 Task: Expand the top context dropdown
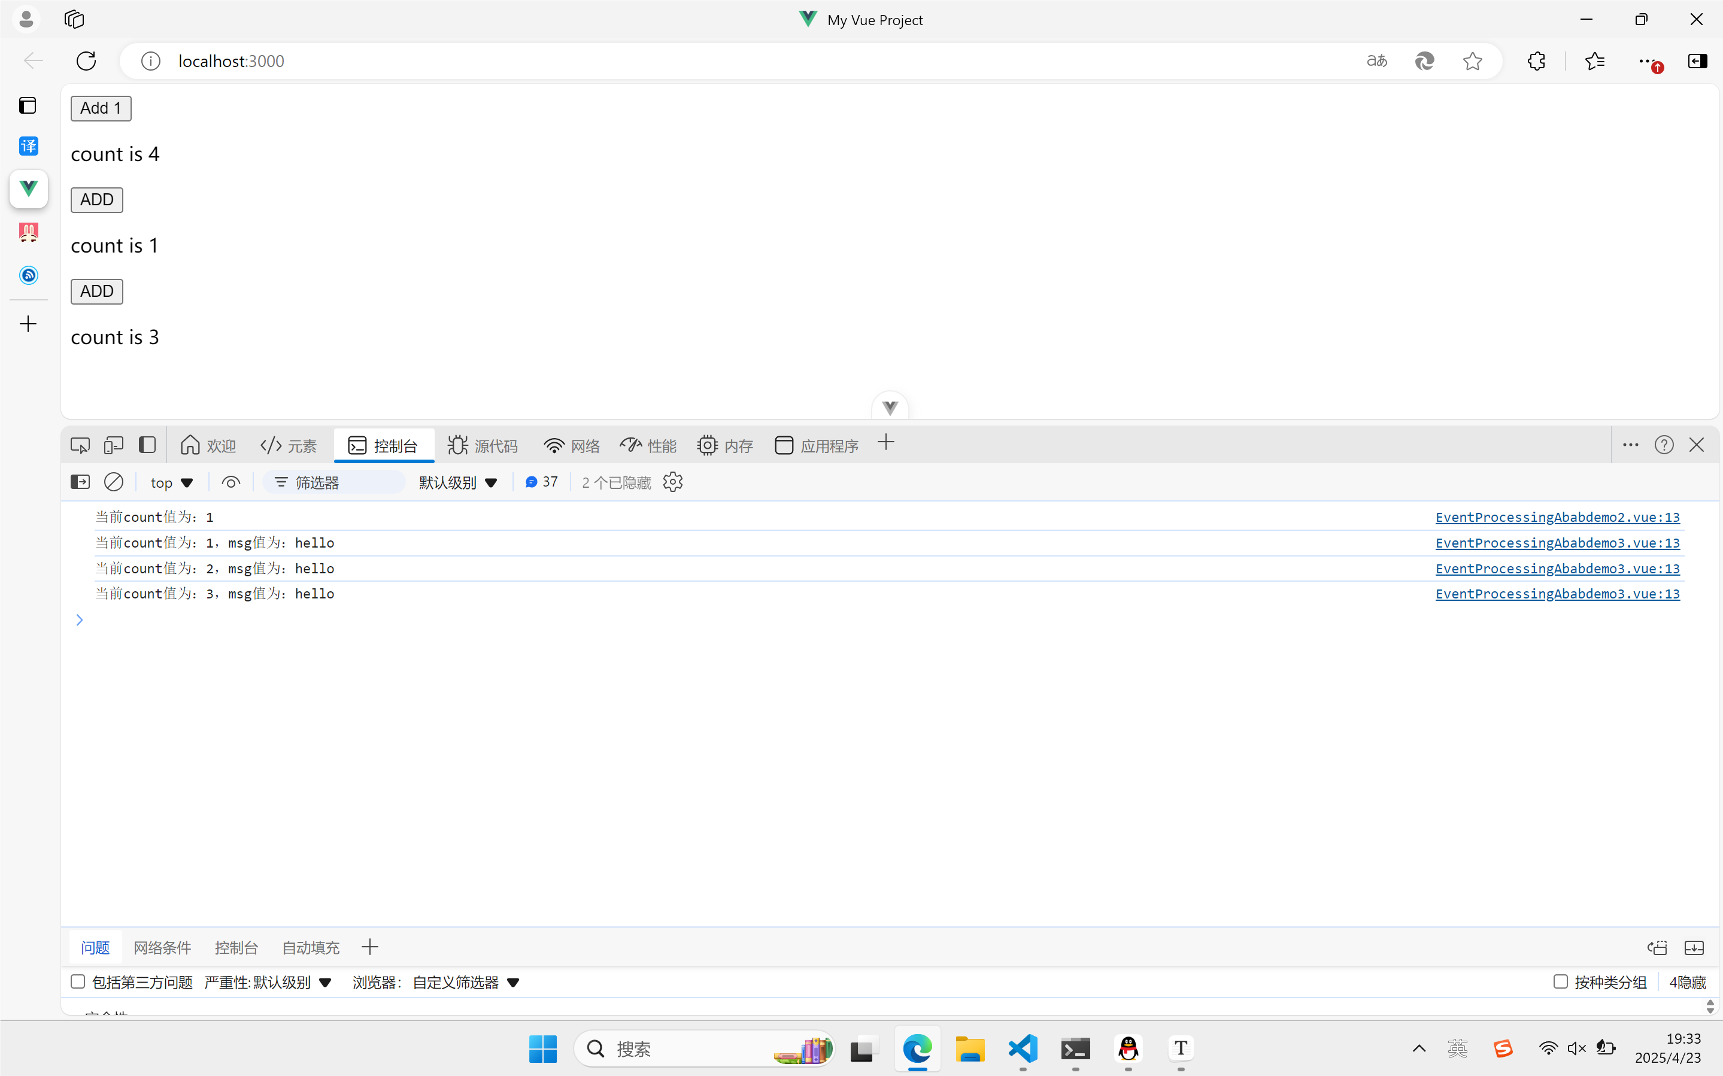171,482
